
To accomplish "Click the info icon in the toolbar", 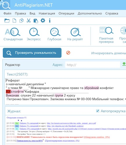I will point(50,21).
